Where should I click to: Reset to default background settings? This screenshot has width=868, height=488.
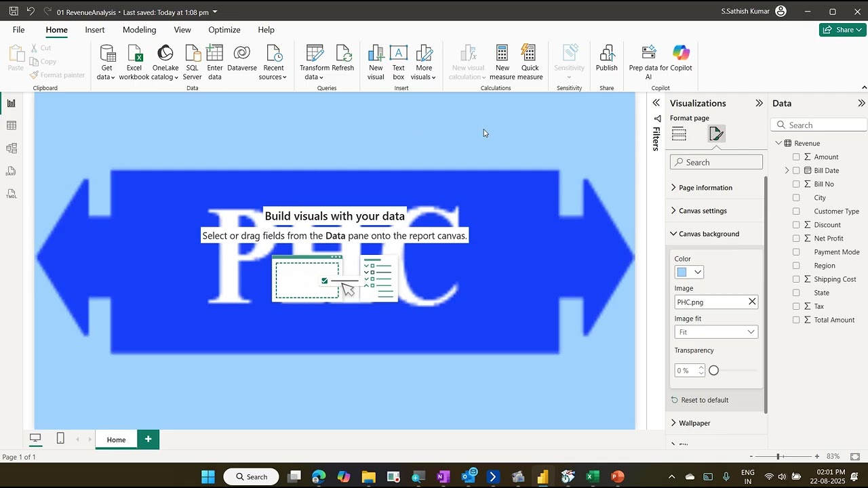coord(700,400)
